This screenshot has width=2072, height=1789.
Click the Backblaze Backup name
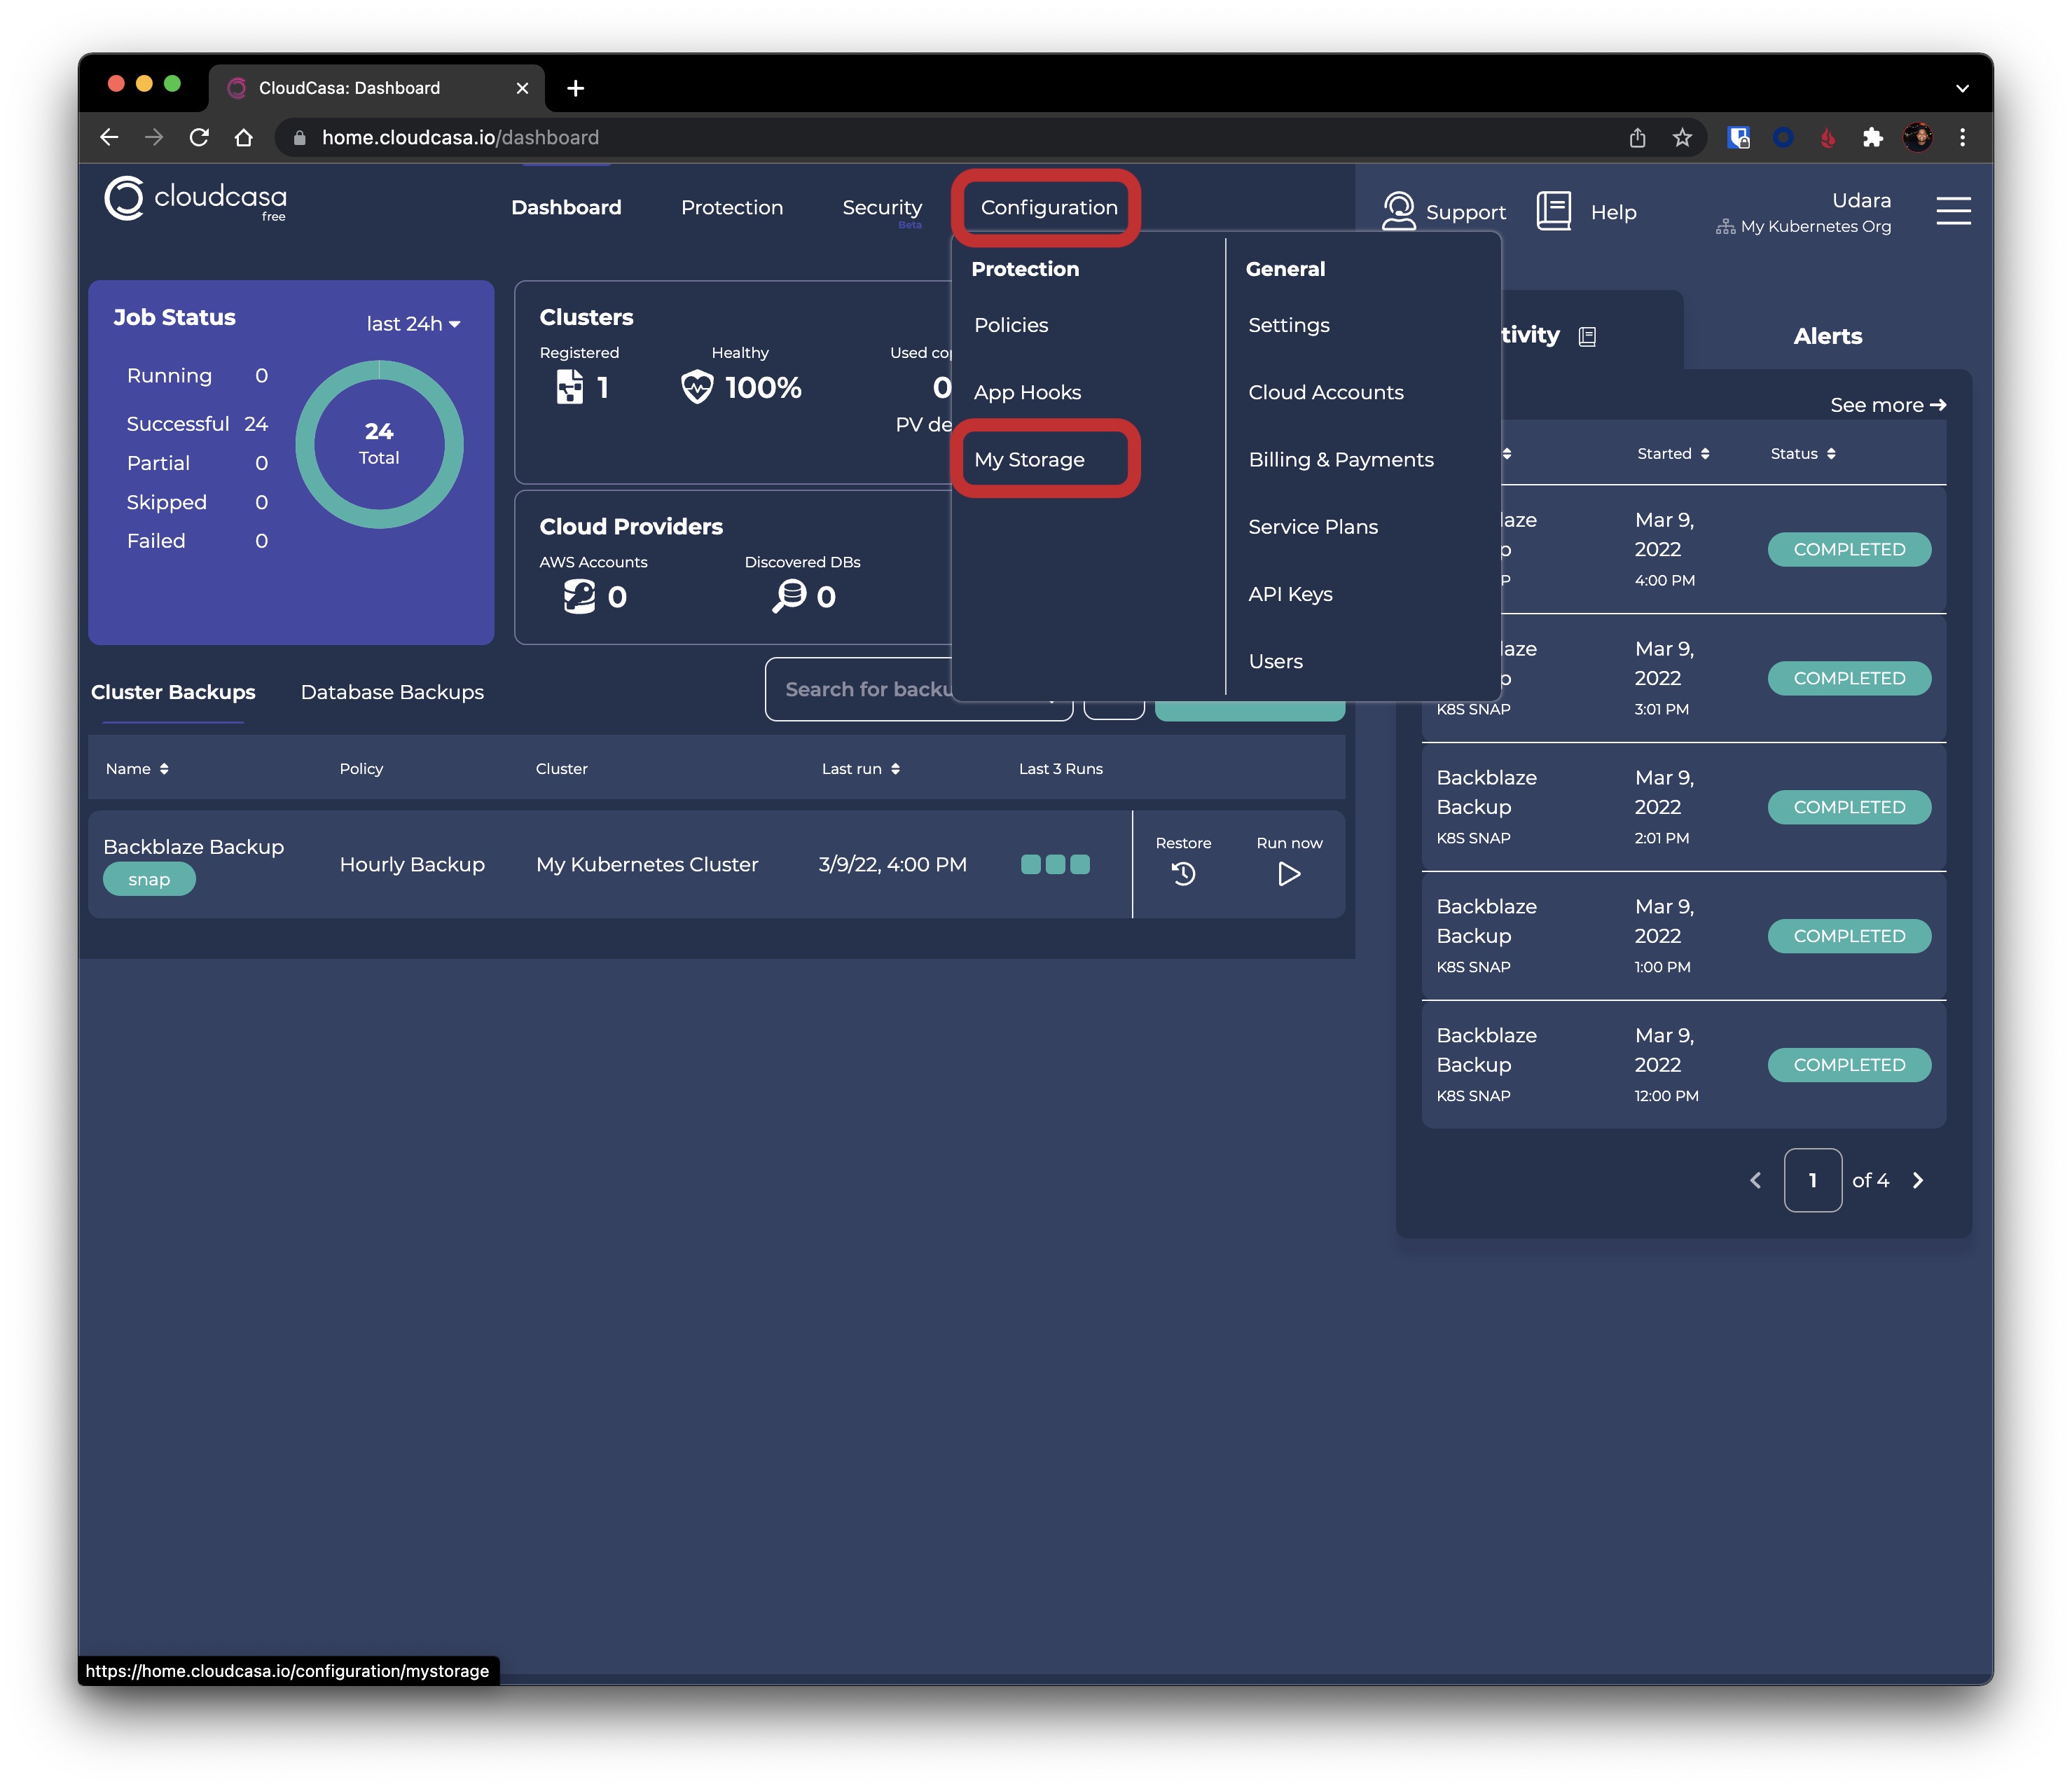point(193,847)
